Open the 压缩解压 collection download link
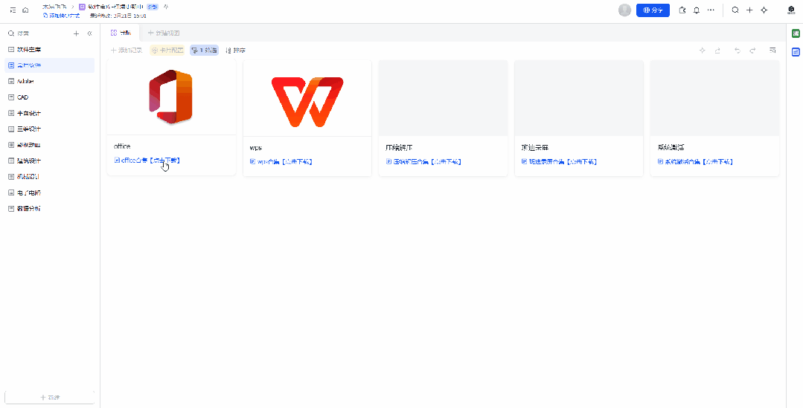803x408 pixels. point(423,161)
